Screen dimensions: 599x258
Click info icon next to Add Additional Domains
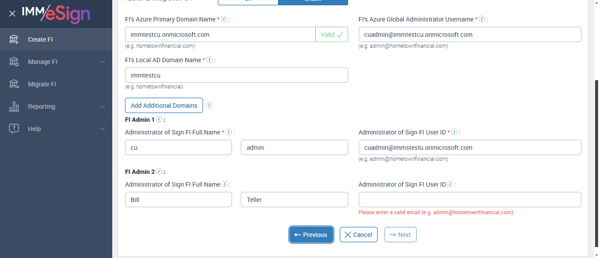click(x=209, y=105)
